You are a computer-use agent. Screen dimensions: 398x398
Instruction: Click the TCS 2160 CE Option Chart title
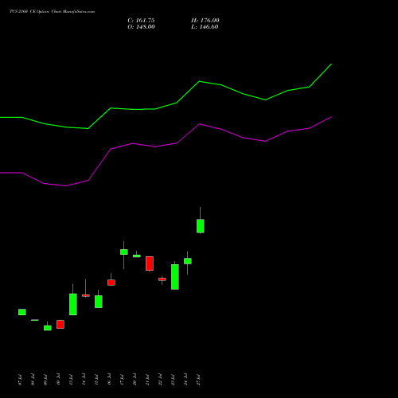[x=52, y=12]
